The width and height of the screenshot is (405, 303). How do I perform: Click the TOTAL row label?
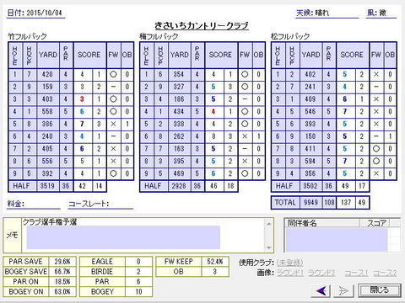tap(285, 203)
